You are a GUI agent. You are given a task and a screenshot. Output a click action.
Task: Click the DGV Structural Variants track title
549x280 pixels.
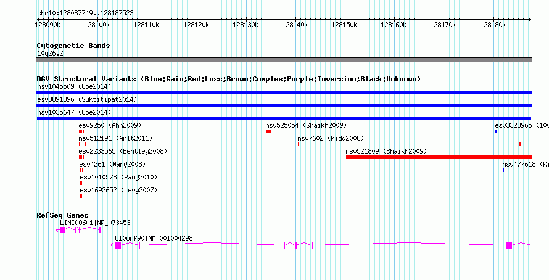click(x=229, y=79)
